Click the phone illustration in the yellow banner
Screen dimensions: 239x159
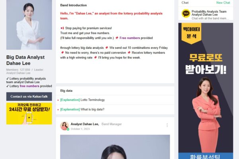[29, 118]
